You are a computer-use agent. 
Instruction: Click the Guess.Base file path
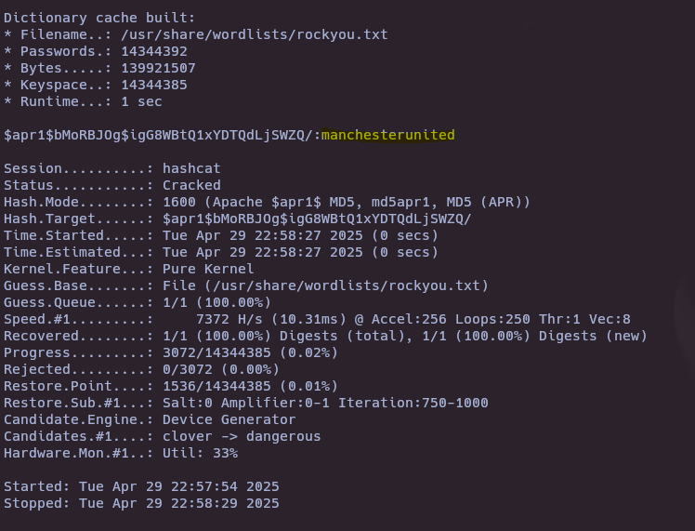[x=325, y=285]
